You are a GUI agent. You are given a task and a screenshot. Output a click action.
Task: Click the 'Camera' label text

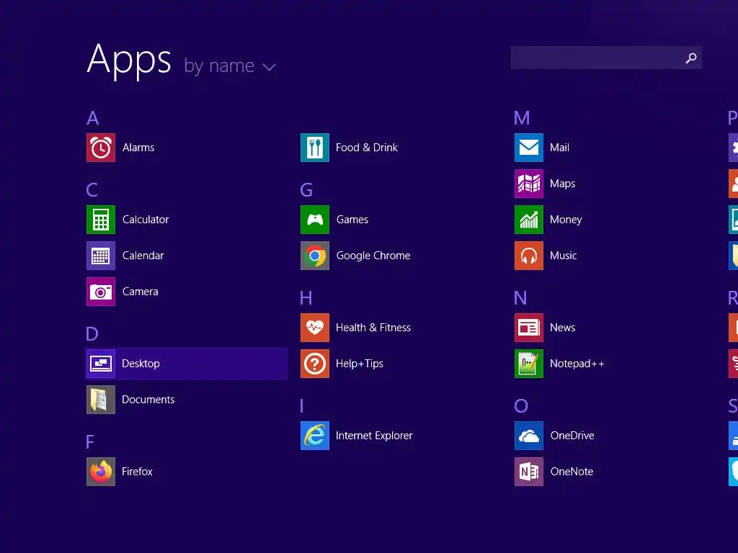click(141, 292)
